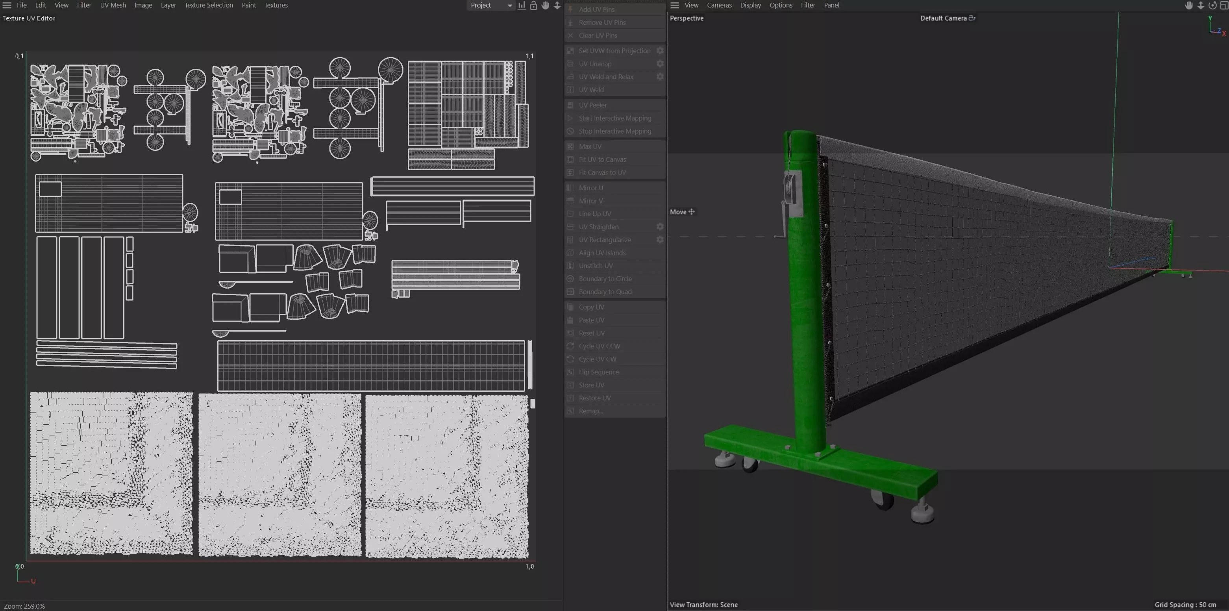Open the UV Mesh menu
The image size is (1229, 611).
[113, 5]
